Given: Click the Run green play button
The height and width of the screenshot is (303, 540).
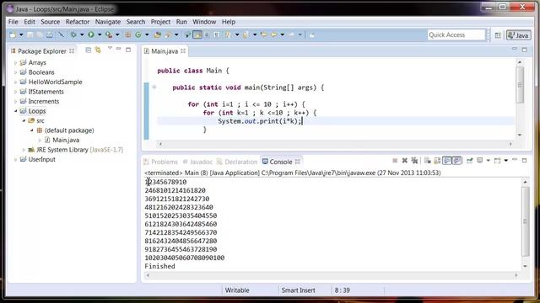Looking at the screenshot, I should pyautogui.click(x=91, y=35).
